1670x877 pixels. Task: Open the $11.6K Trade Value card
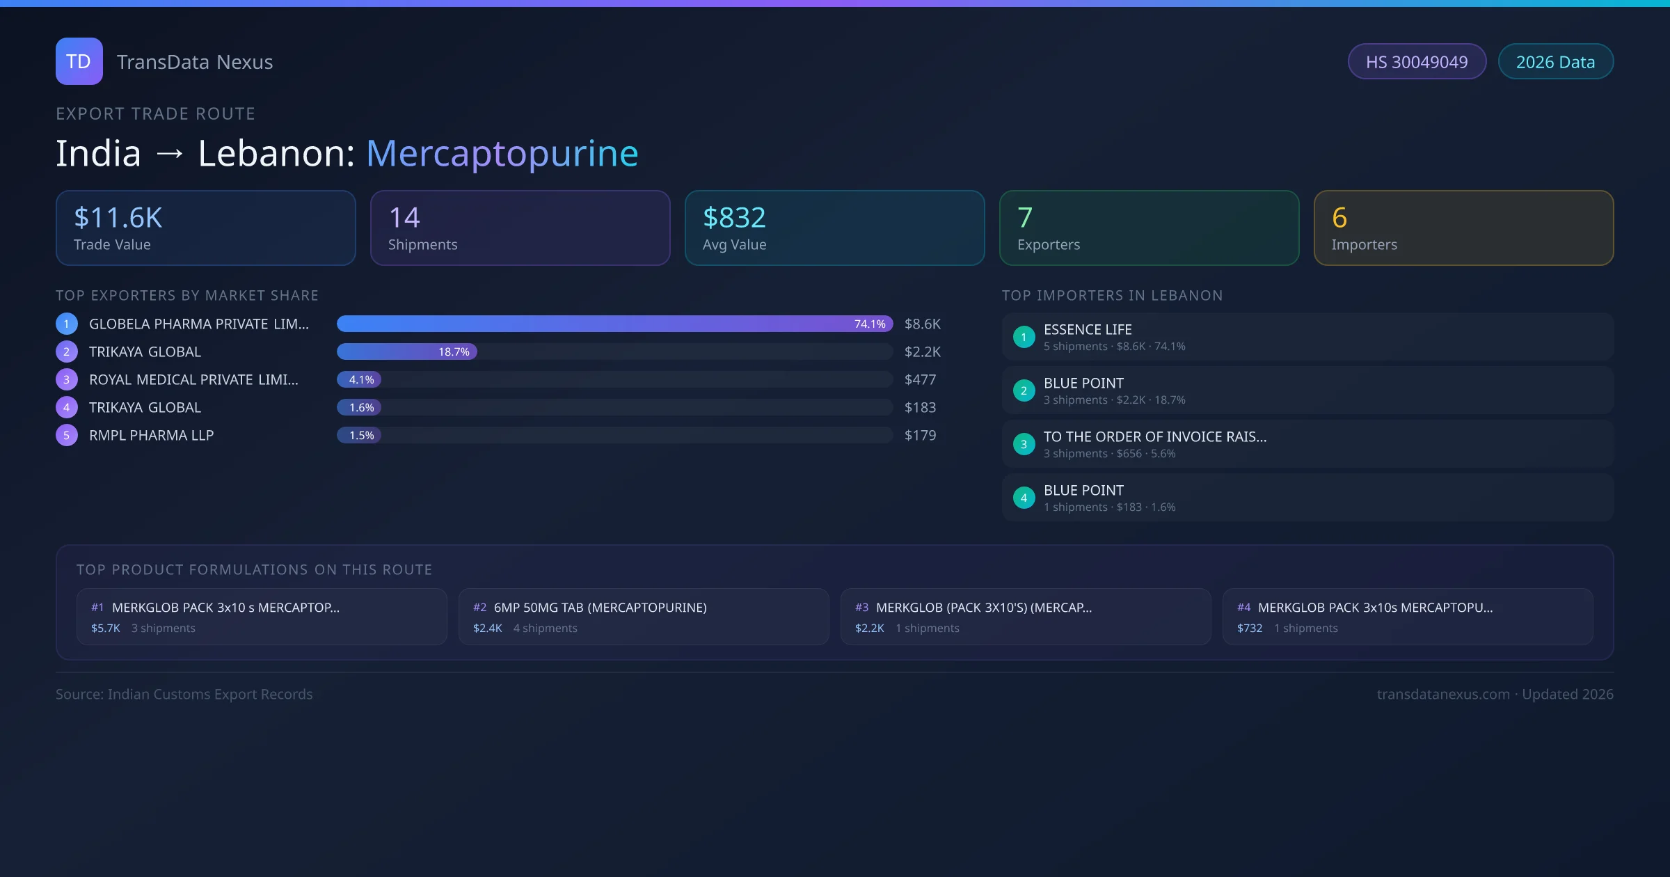coord(206,228)
